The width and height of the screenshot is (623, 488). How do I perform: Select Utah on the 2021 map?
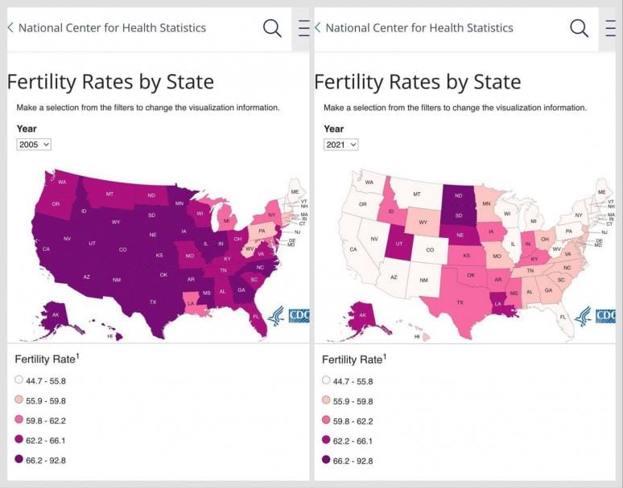click(398, 243)
